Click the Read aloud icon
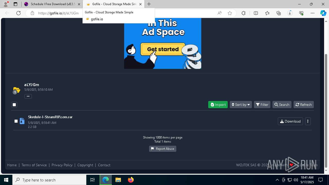 220,13
